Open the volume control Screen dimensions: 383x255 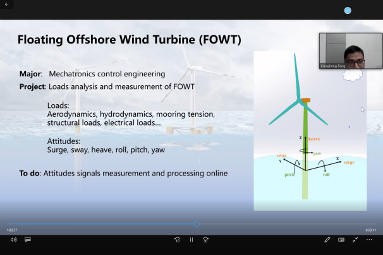click(x=13, y=240)
